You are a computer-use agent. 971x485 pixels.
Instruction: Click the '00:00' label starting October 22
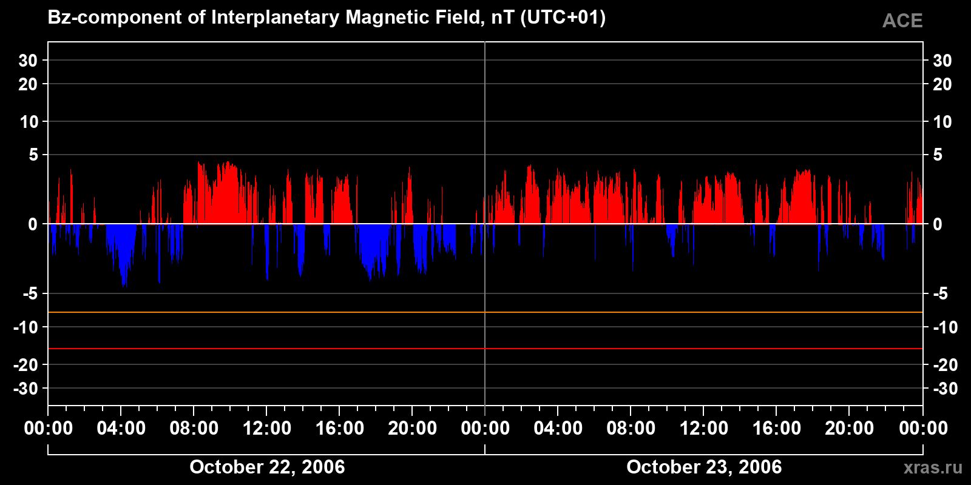click(49, 428)
